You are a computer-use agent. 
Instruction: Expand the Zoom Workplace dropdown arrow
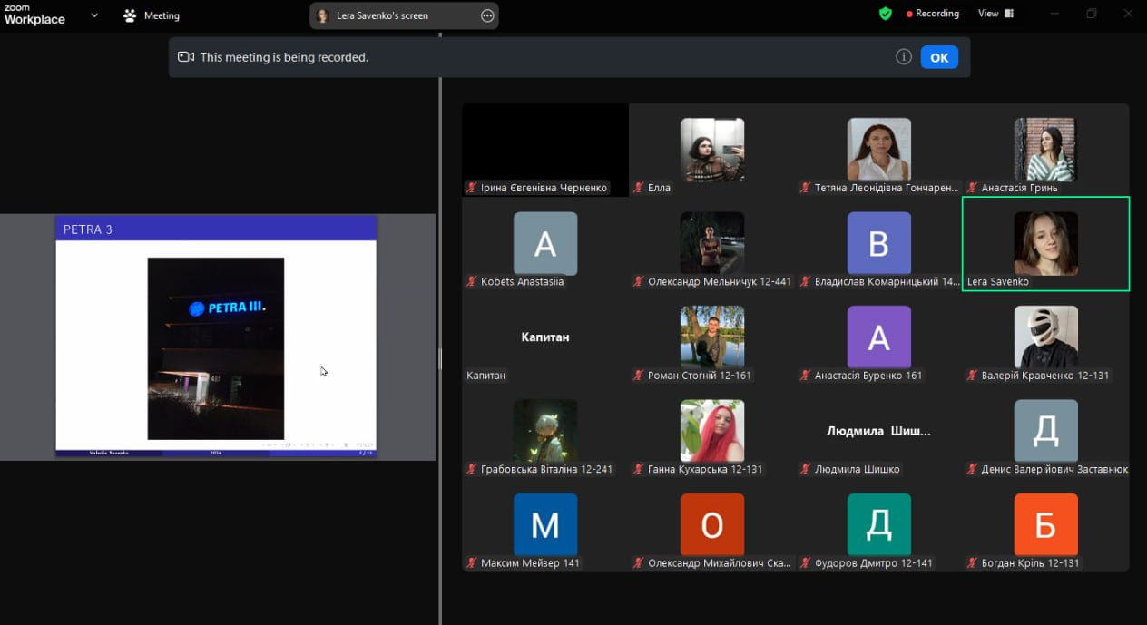tap(94, 15)
